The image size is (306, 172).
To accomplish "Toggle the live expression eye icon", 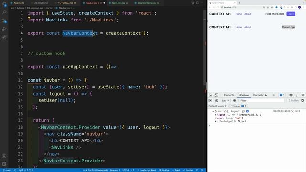I will point(234,101).
